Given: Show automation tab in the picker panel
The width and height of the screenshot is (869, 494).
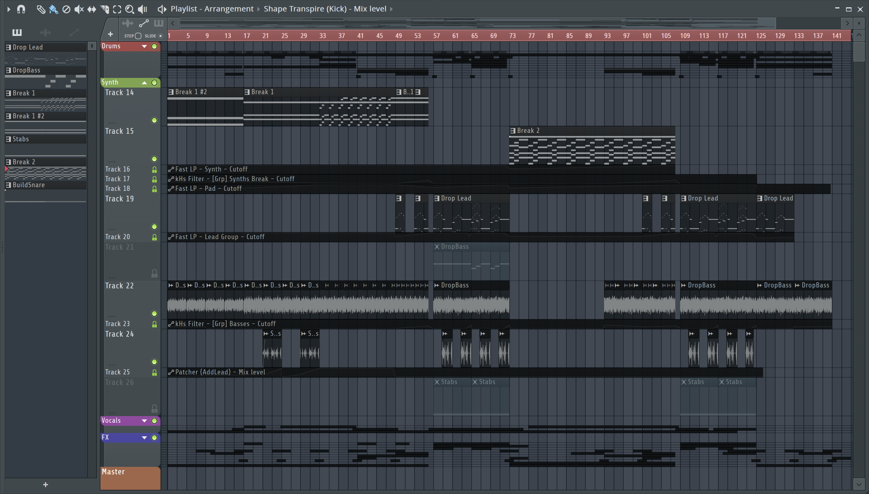Looking at the screenshot, I should [74, 33].
